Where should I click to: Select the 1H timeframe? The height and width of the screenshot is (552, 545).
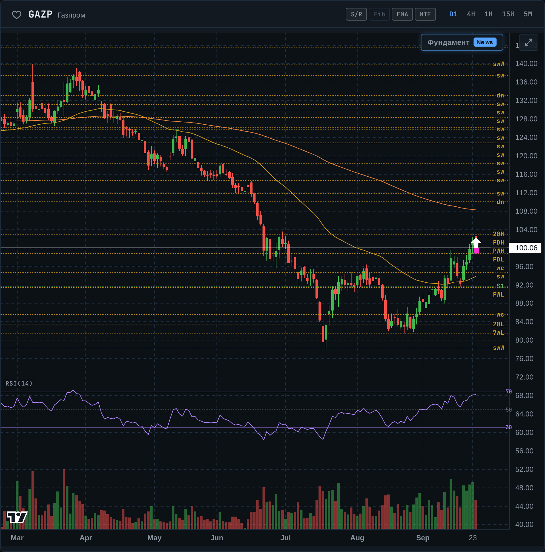click(488, 14)
